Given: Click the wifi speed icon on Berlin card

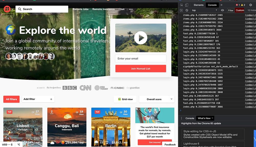Looking at the screenshot, I should (x=121, y=112).
